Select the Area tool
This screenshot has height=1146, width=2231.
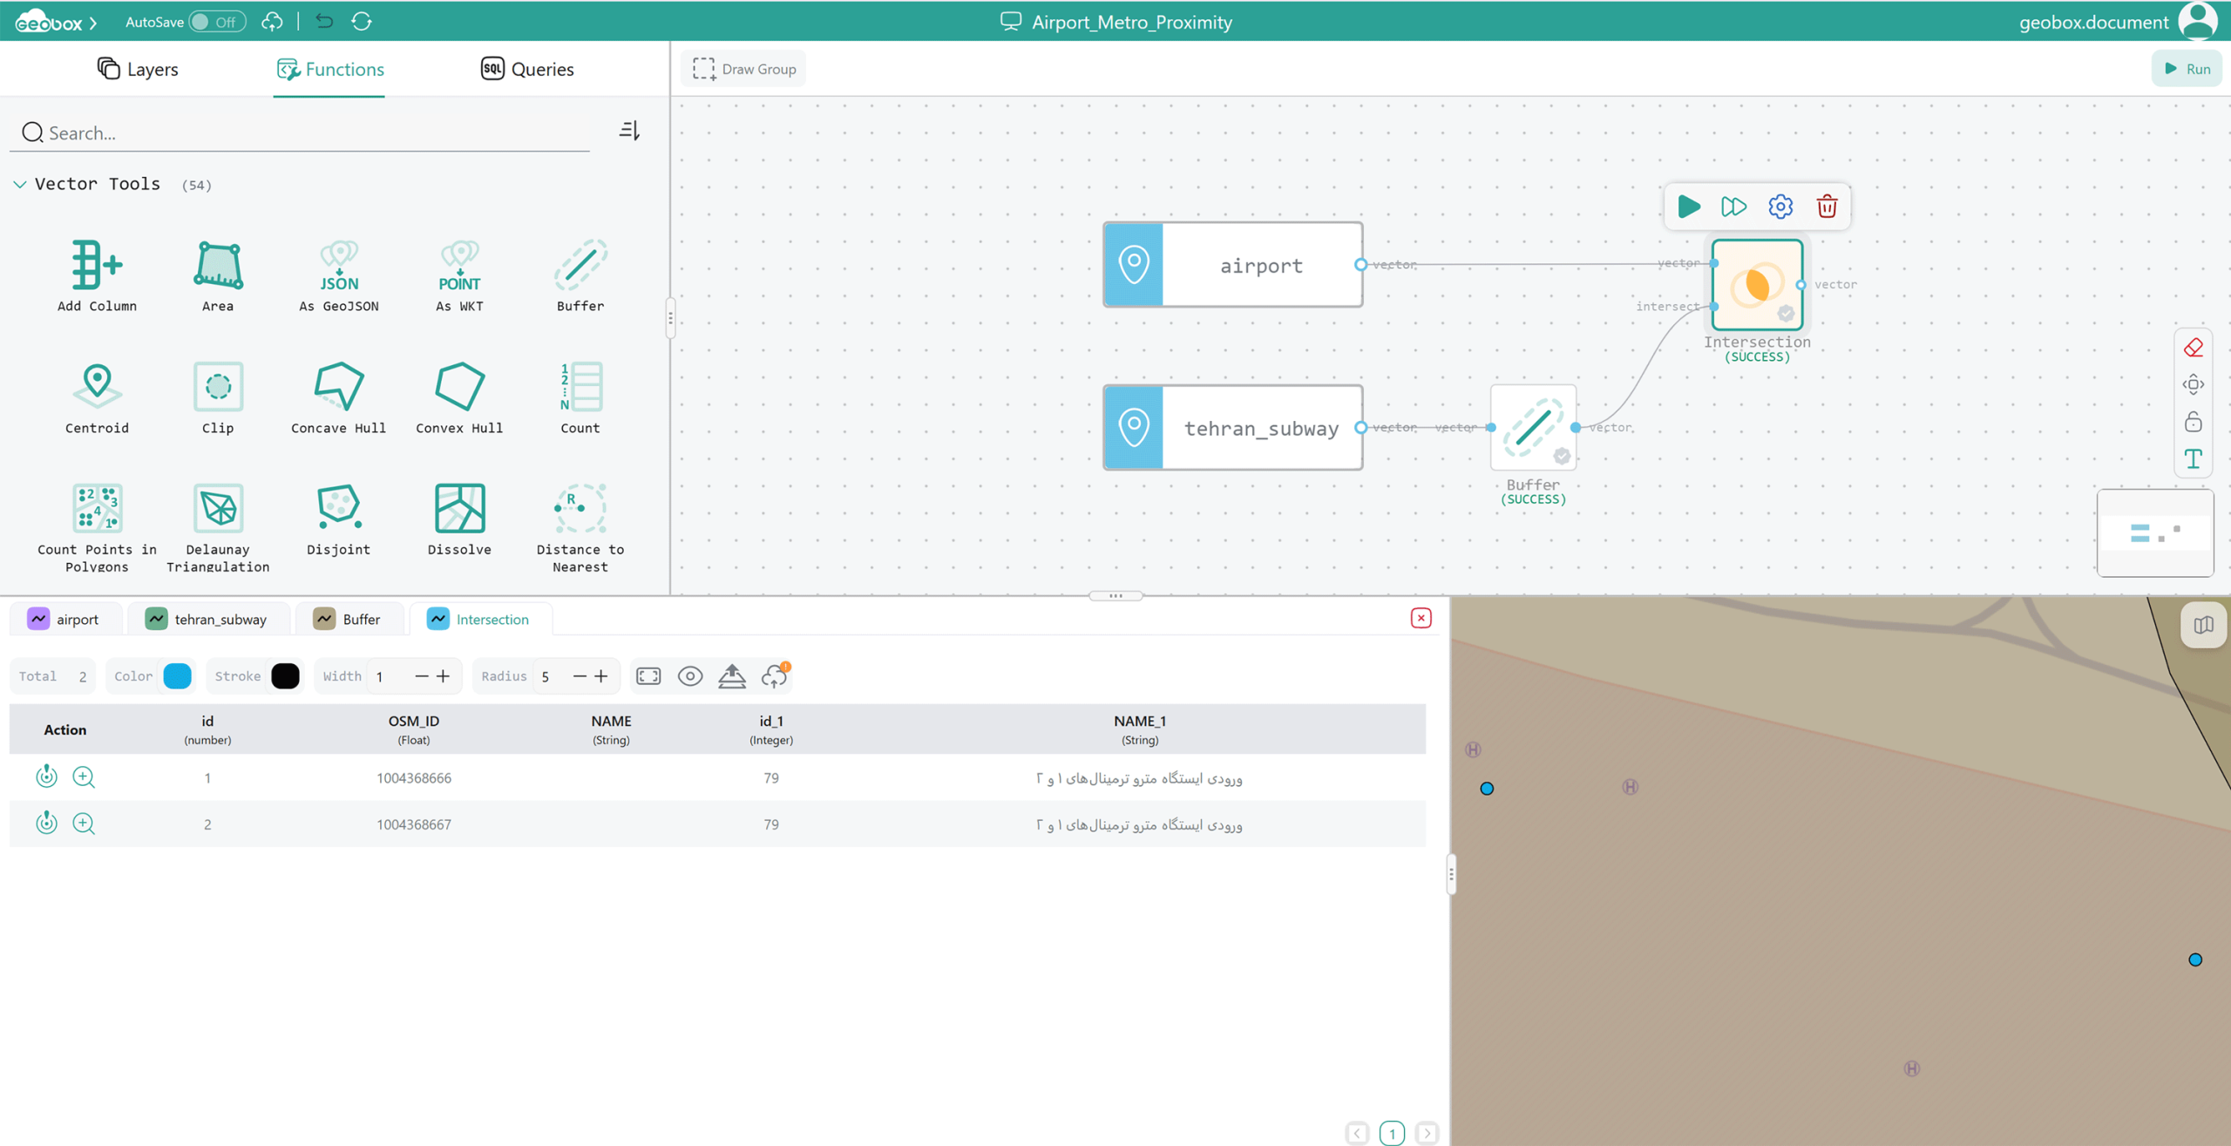coord(218,275)
